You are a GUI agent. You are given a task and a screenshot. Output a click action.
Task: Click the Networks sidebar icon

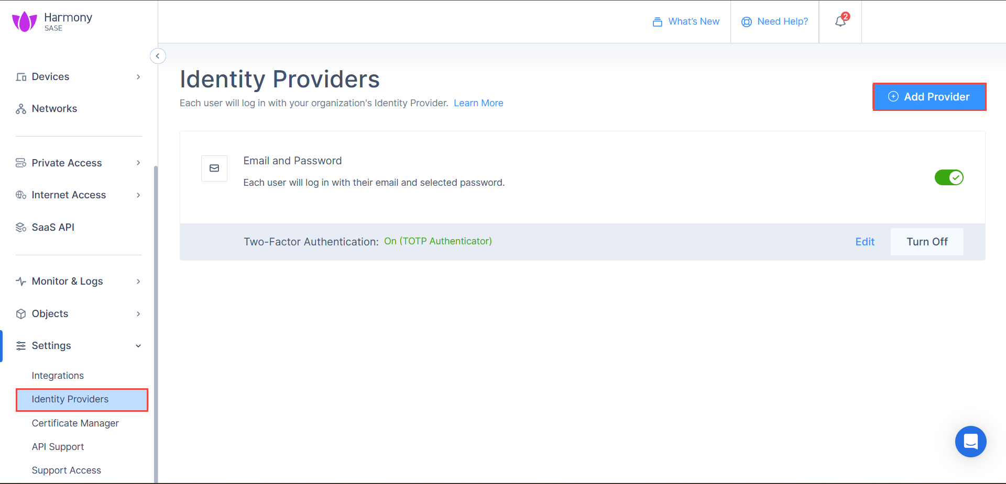(21, 109)
